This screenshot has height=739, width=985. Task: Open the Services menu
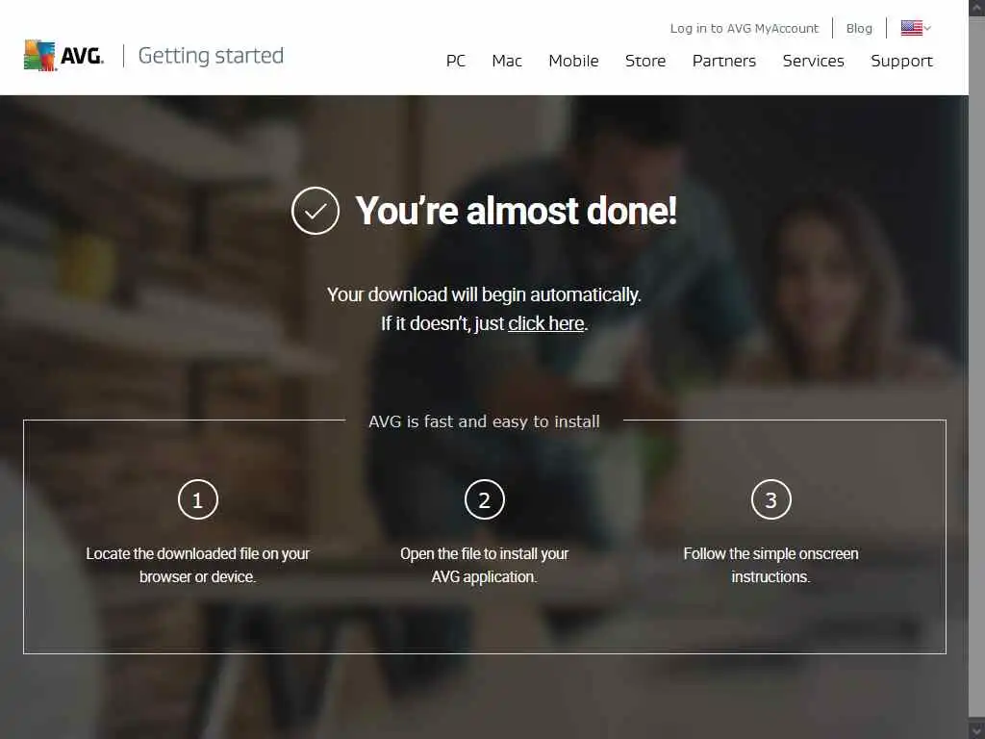coord(813,61)
